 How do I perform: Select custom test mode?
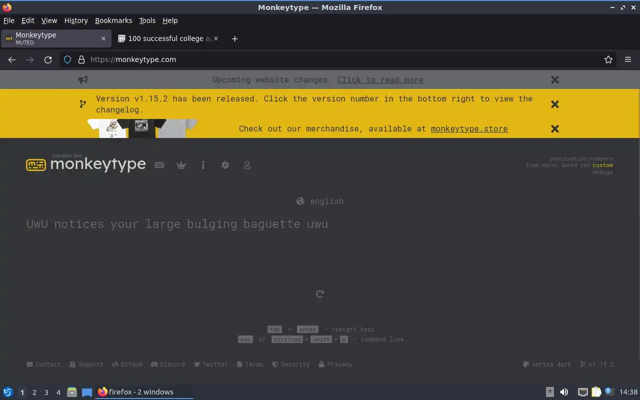(602, 165)
